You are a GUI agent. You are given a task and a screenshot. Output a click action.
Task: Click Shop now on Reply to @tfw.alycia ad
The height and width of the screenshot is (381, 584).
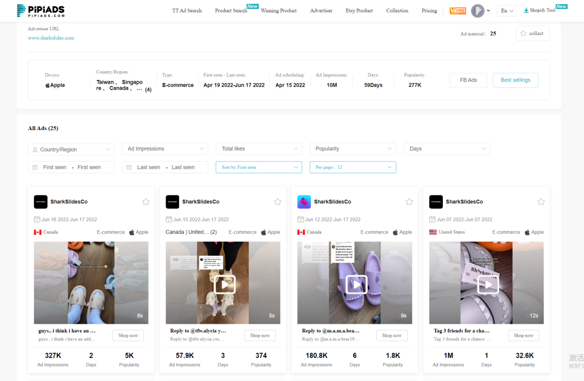[x=260, y=336]
